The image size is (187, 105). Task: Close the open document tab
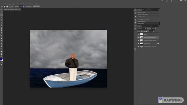pyautogui.click(x=20, y=9)
